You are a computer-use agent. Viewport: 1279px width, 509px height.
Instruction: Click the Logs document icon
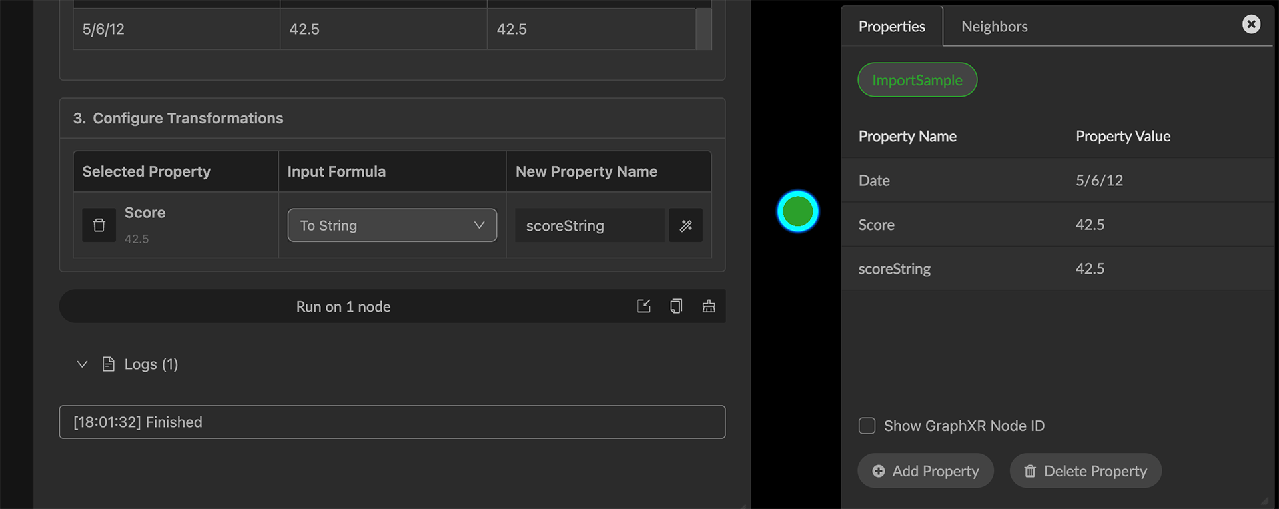point(108,364)
